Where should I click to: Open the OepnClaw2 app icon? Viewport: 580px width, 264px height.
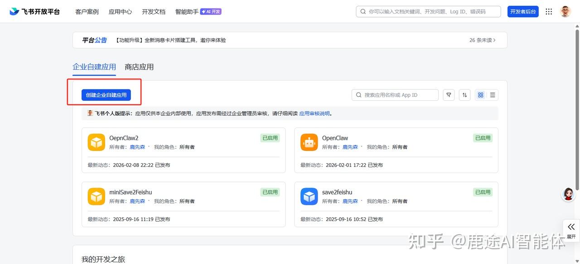(x=96, y=142)
